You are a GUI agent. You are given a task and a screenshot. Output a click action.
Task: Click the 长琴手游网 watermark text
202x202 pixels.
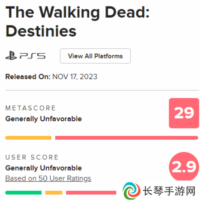(x=169, y=191)
